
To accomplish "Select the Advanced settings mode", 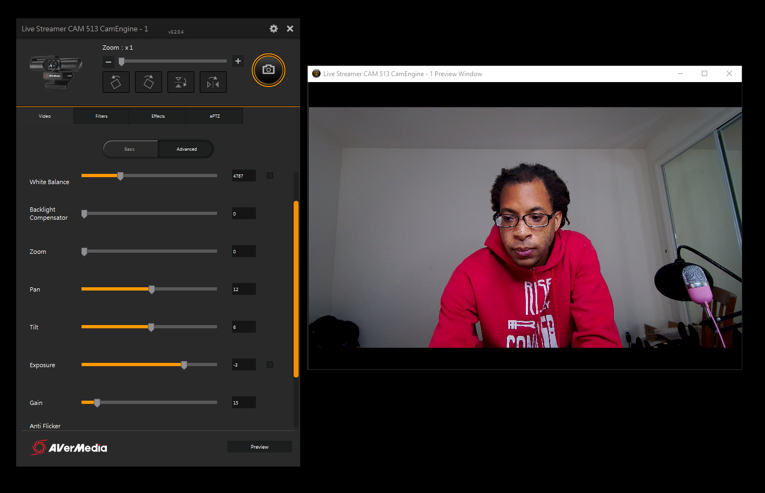I will click(186, 149).
